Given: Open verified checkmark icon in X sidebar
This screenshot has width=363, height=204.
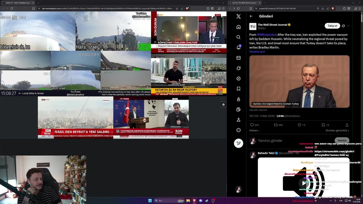Looking at the screenshot, I should 239,78.
